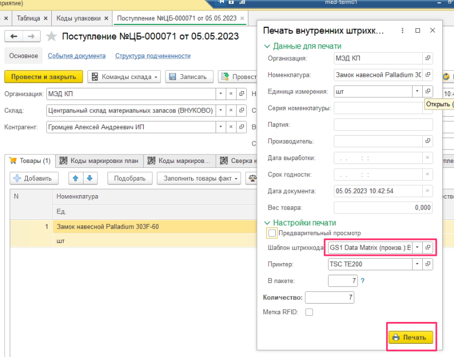Clear the Срок годности field
The width and height of the screenshot is (454, 357).
click(427, 174)
